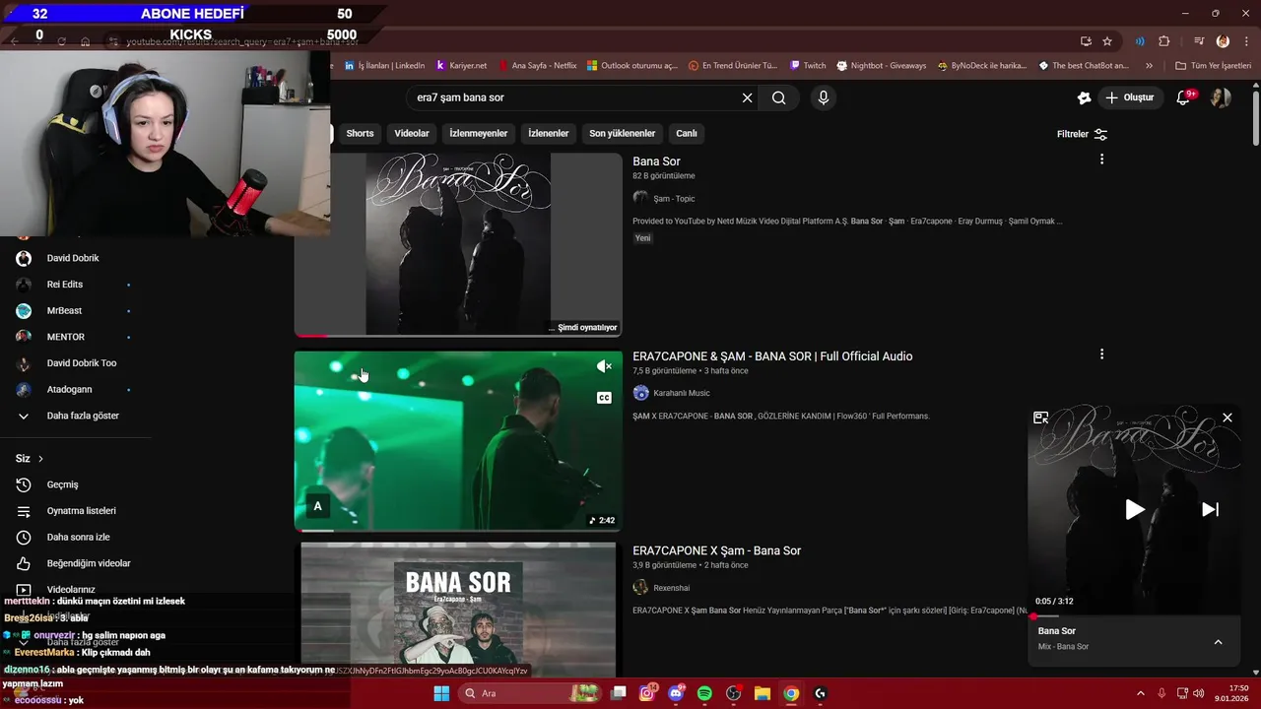This screenshot has height=709, width=1261.
Task: Play the miniplayer video
Action: pyautogui.click(x=1135, y=509)
